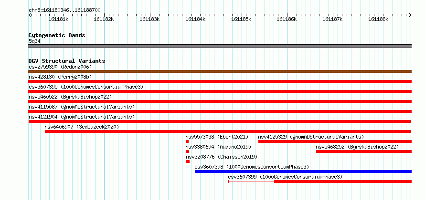Screen dimensions: 425x200
Task: Select the brown esv2759390 variant bar
Action: [x=220, y=71]
